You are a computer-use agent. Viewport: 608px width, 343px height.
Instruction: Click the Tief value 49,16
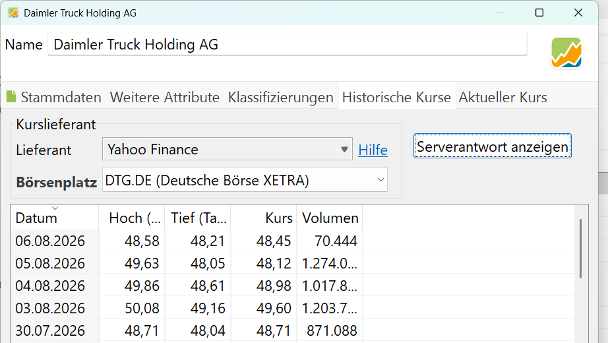coord(208,309)
